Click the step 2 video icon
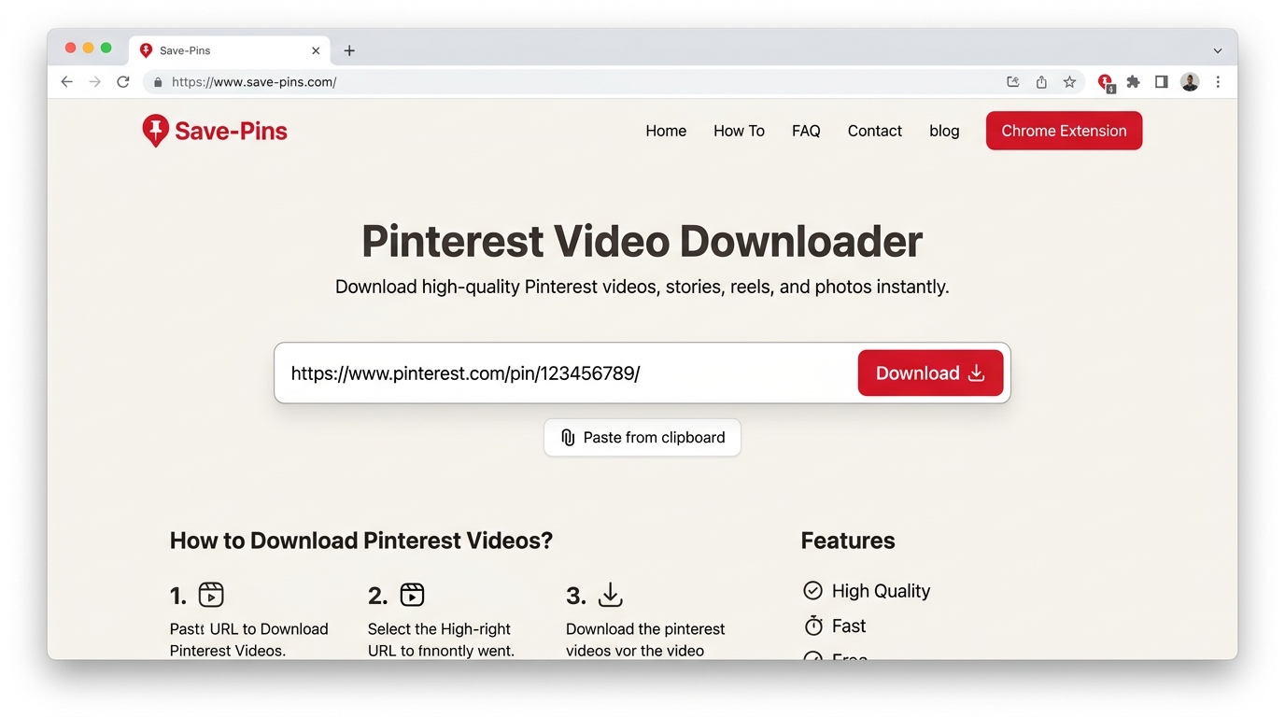 (x=412, y=595)
